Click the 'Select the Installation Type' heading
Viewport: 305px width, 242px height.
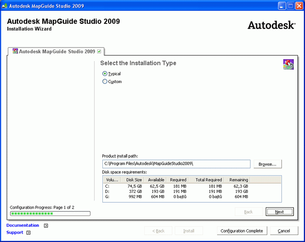(x=138, y=63)
